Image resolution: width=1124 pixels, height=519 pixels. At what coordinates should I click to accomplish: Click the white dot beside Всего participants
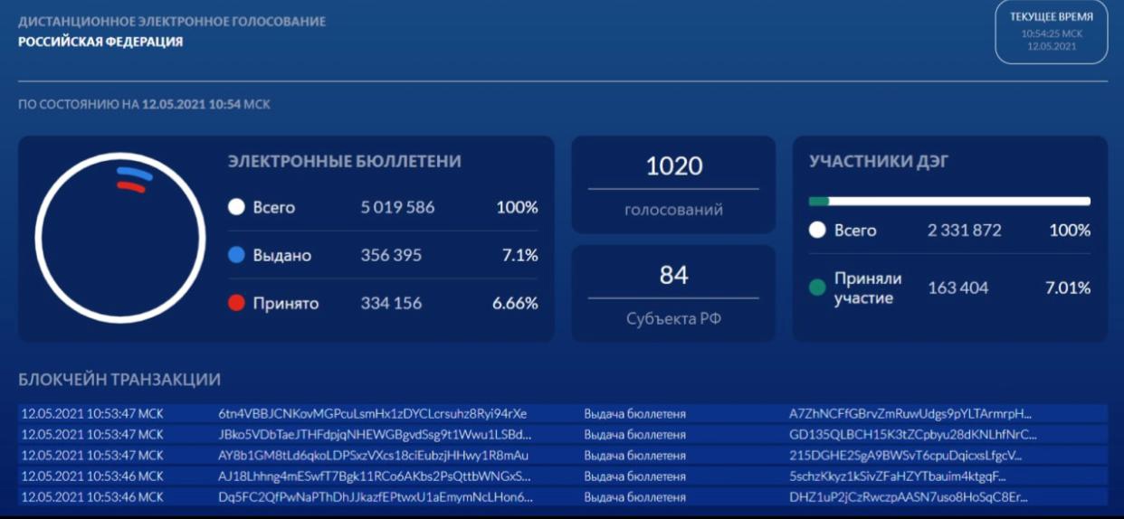(x=817, y=231)
